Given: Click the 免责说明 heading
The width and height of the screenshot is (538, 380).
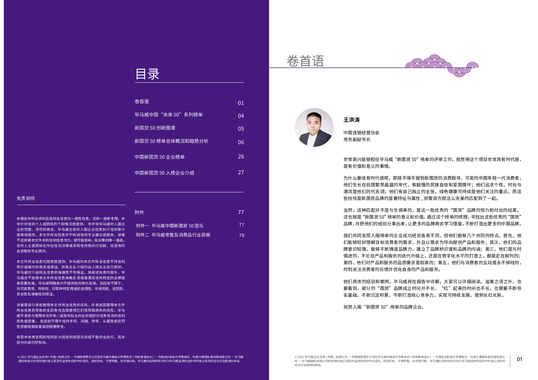Looking at the screenshot, I should pos(26,198).
